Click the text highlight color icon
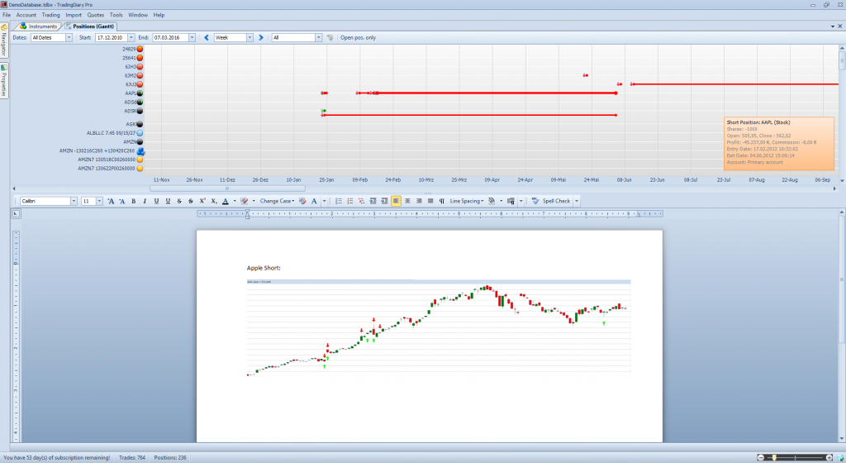The width and height of the screenshot is (846, 463). [245, 201]
